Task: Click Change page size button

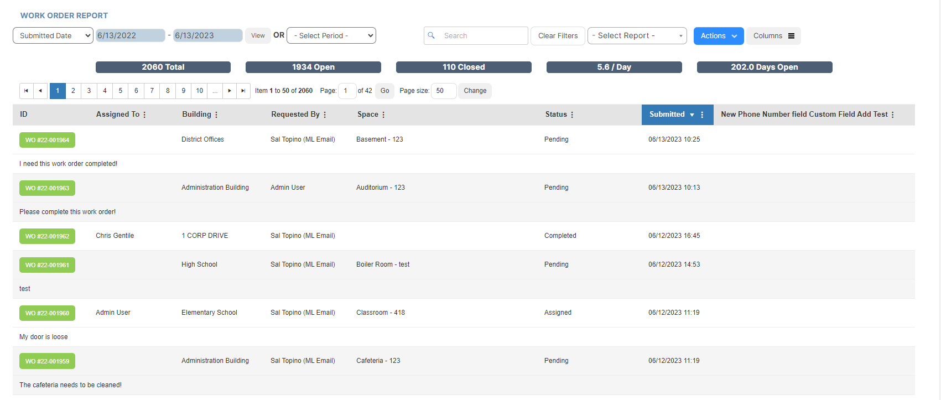Action: (x=475, y=91)
